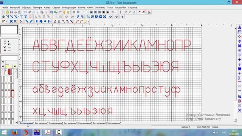242x136 pixels.
Task: Switch to the first Без названия tab
Action: pos(27,123)
